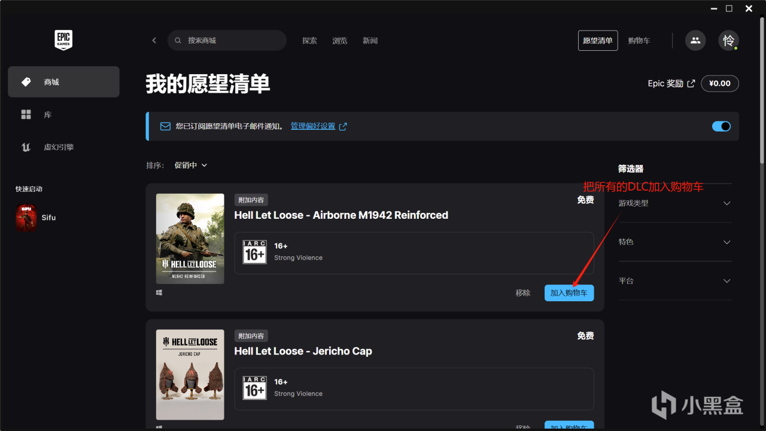The image size is (766, 431).
Task: Click the IARC 16+ badge for Airborne M1942
Action: point(254,252)
